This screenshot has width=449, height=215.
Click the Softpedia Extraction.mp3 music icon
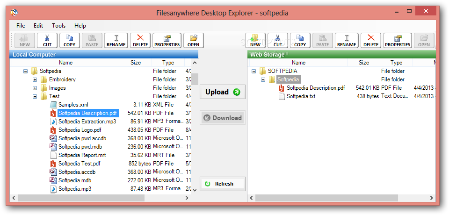53,122
